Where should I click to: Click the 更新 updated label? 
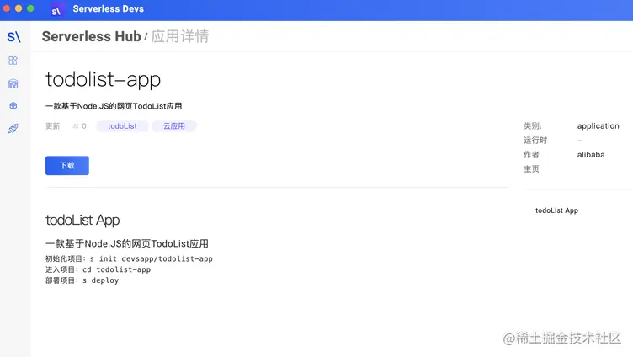point(52,126)
